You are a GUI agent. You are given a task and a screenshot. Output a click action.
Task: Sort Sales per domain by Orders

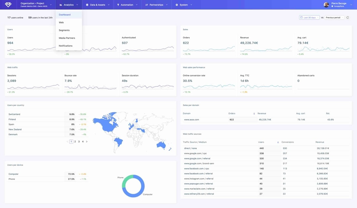tap(254, 114)
